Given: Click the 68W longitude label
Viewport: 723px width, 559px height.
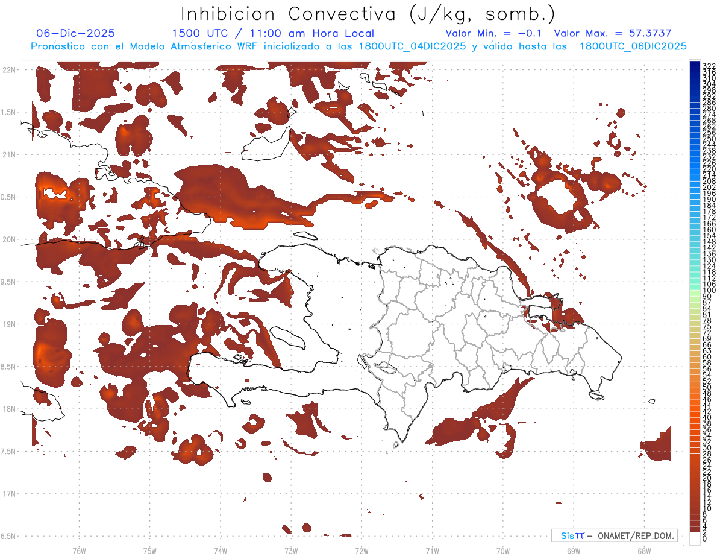Looking at the screenshot, I should [x=644, y=550].
